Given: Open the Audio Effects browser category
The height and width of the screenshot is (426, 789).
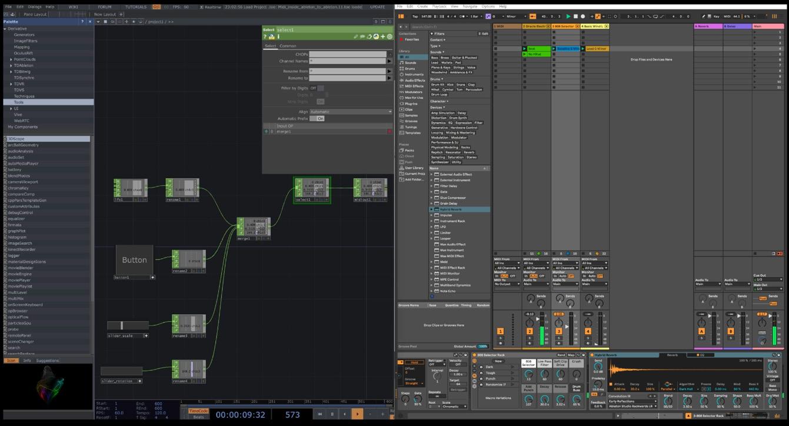Looking at the screenshot, I should click(414, 81).
